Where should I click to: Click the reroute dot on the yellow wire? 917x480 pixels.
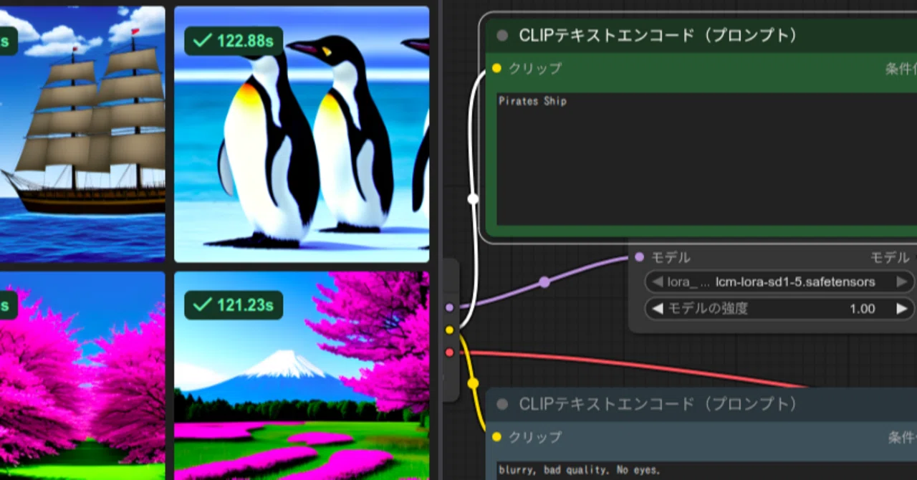[x=473, y=384]
